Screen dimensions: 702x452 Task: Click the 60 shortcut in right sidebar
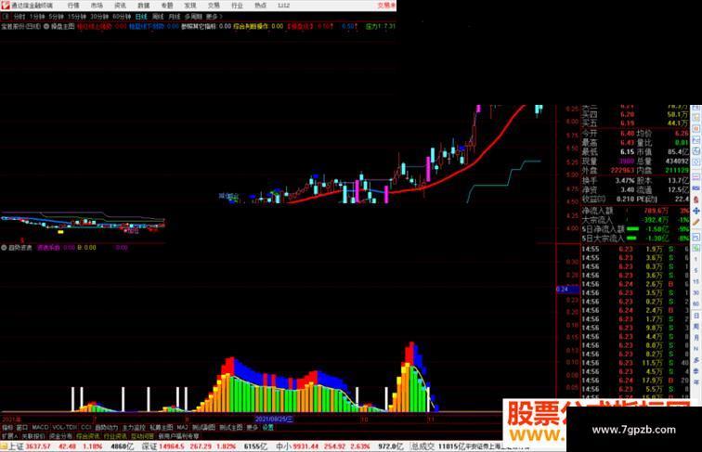tap(696, 304)
